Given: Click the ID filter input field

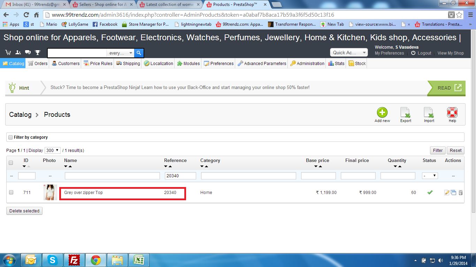Looking at the screenshot, I should [x=27, y=176].
